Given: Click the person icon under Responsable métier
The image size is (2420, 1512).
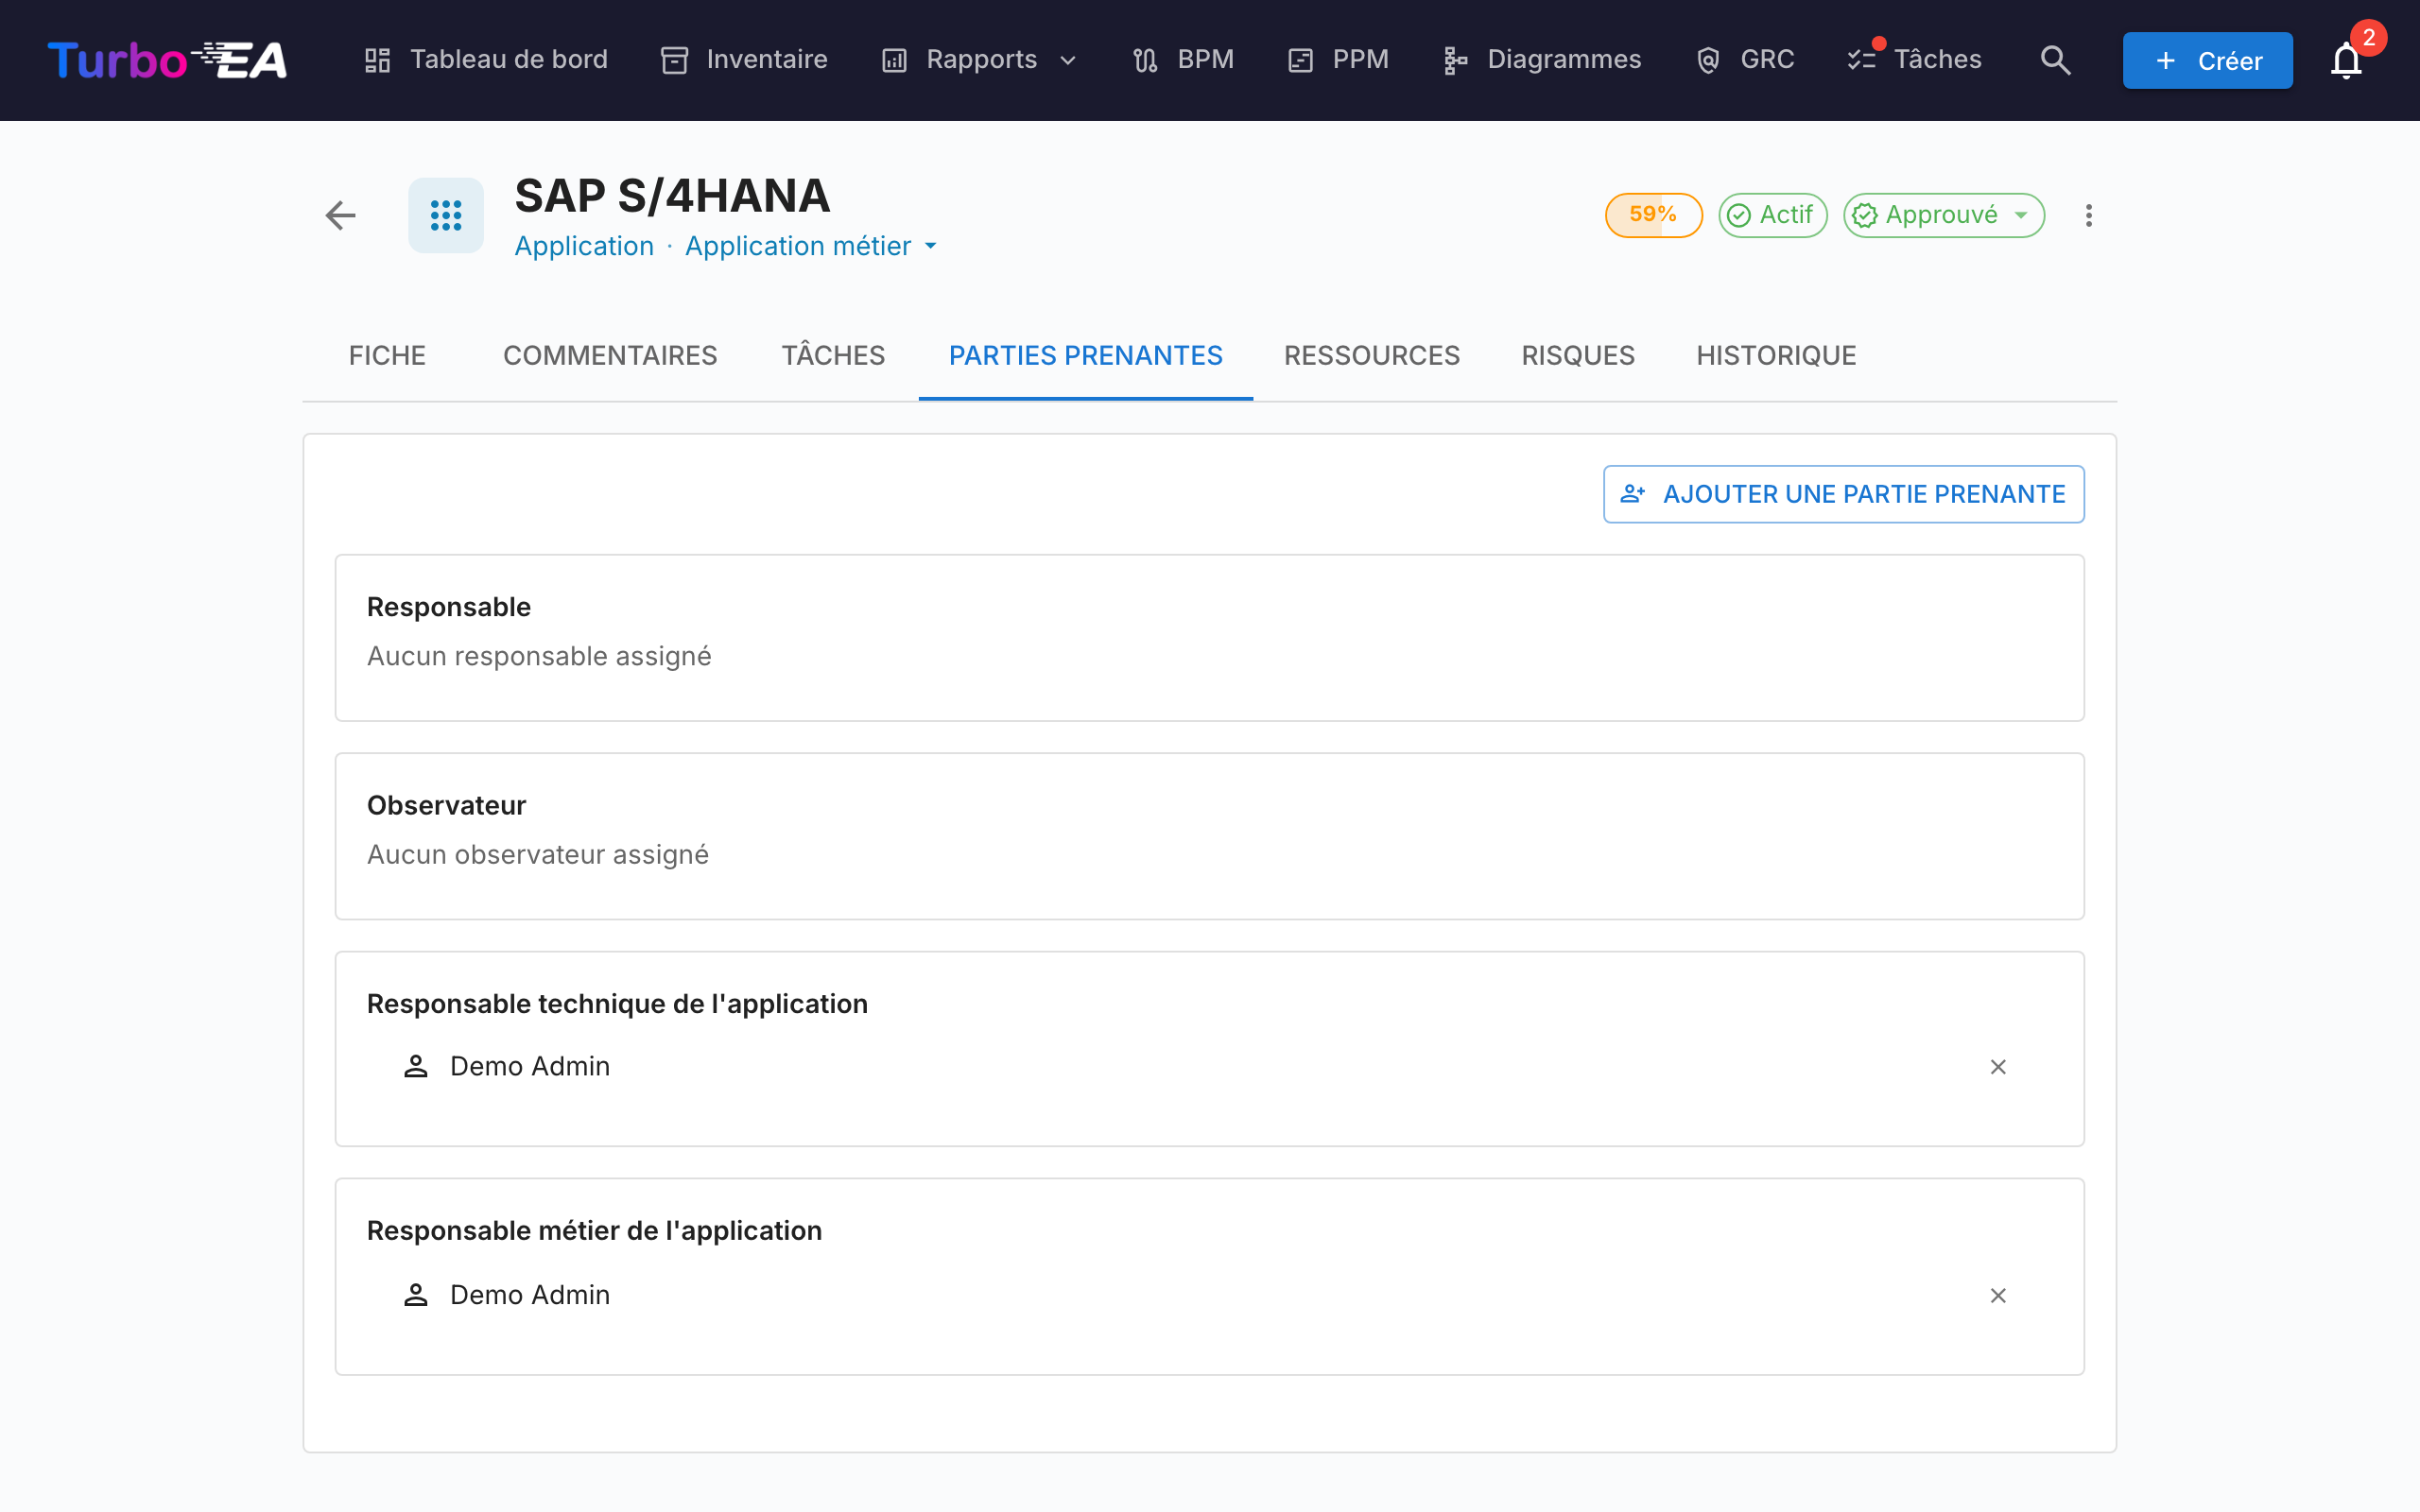Looking at the screenshot, I should [416, 1294].
